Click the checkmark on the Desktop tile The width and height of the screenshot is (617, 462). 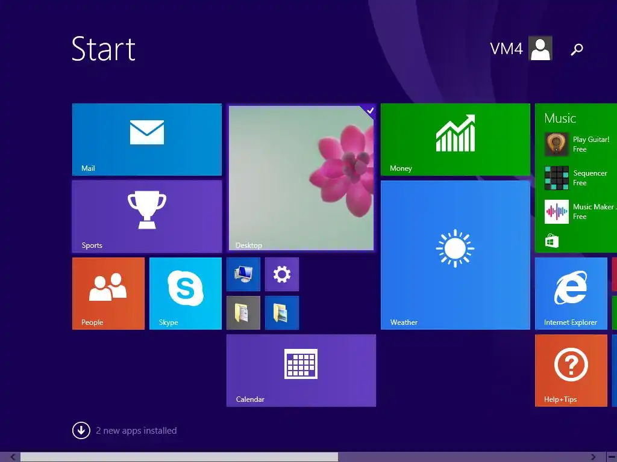coord(370,111)
